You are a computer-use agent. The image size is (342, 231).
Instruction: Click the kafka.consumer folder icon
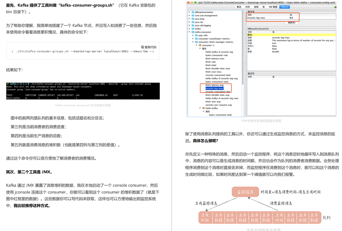pos(193,32)
